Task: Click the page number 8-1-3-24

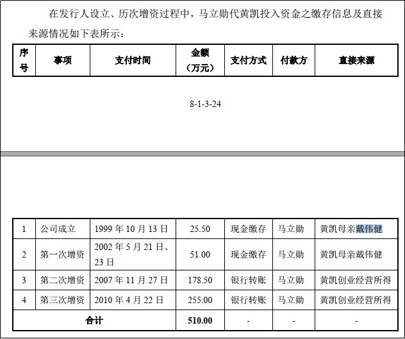Action: coord(205,103)
